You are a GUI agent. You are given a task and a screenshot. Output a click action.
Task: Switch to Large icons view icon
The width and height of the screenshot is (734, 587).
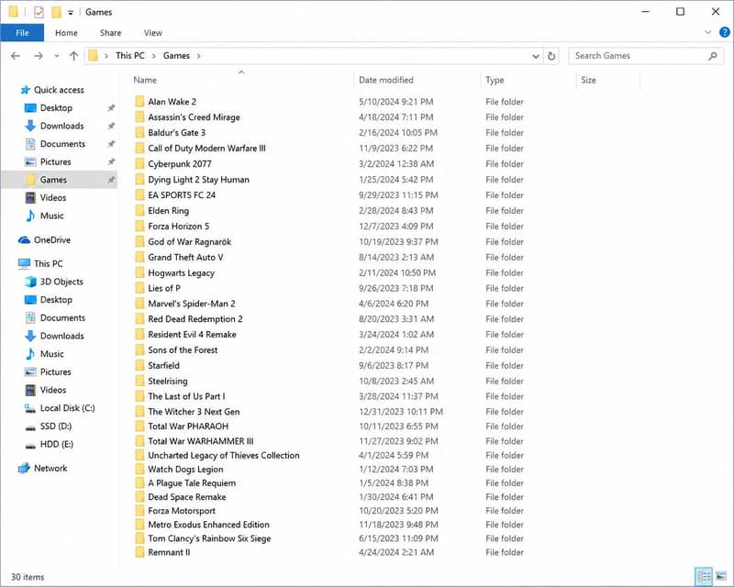(721, 577)
